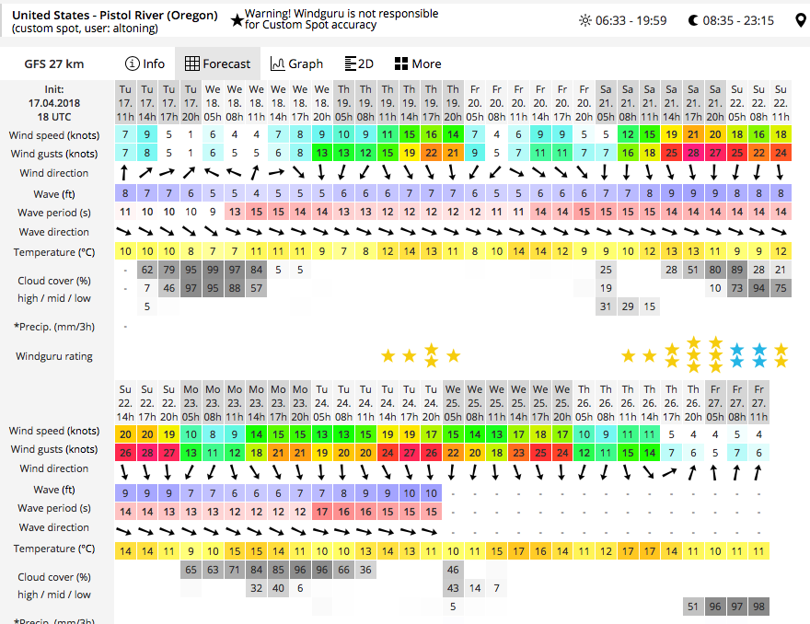
Task: Click the sunrise sun icon showing 06:33
Action: [x=586, y=20]
